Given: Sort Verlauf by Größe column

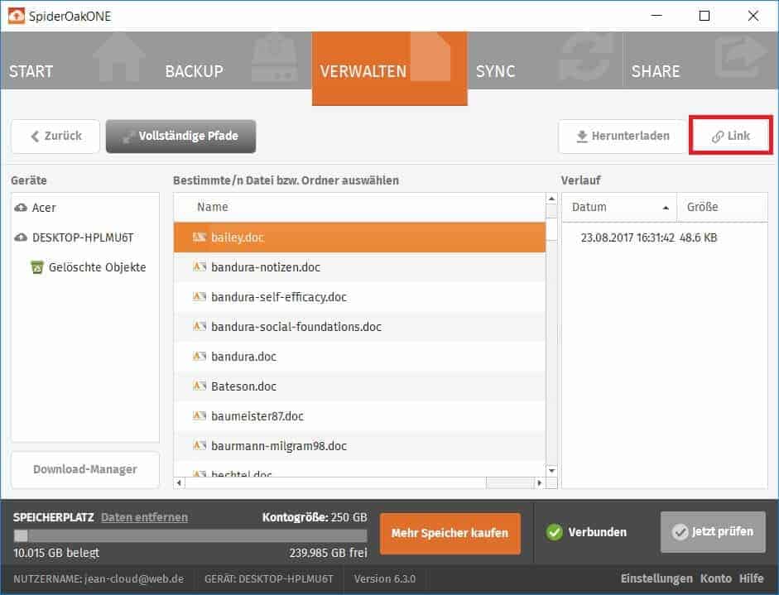Looking at the screenshot, I should pos(723,207).
